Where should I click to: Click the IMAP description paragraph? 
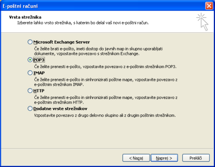[x=106, y=82]
